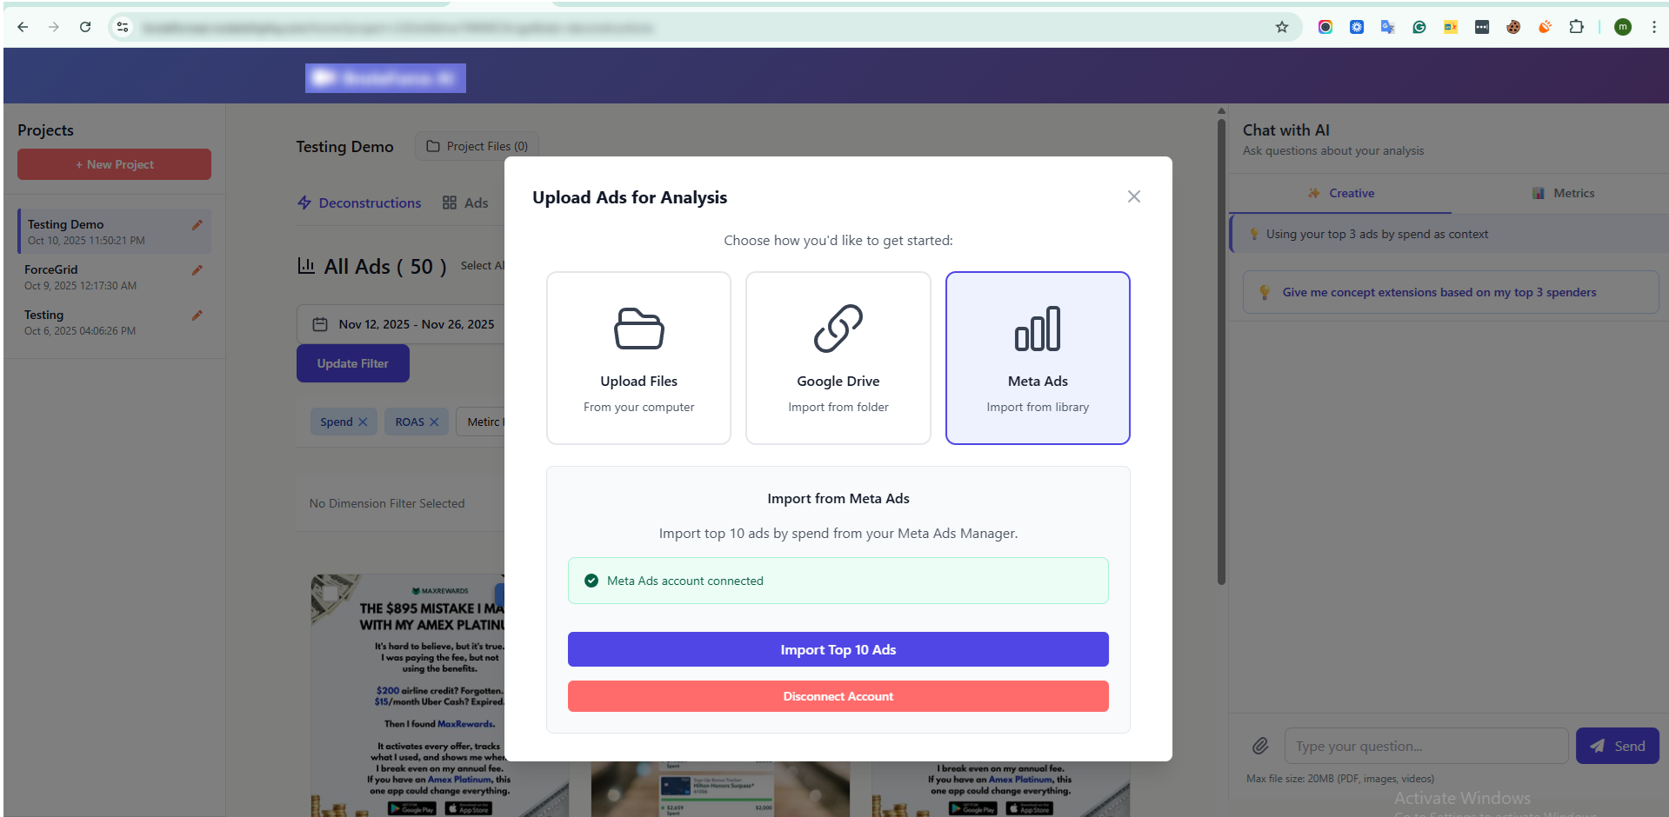
Task: Click the attachment paperclip icon in chat
Action: (x=1260, y=746)
